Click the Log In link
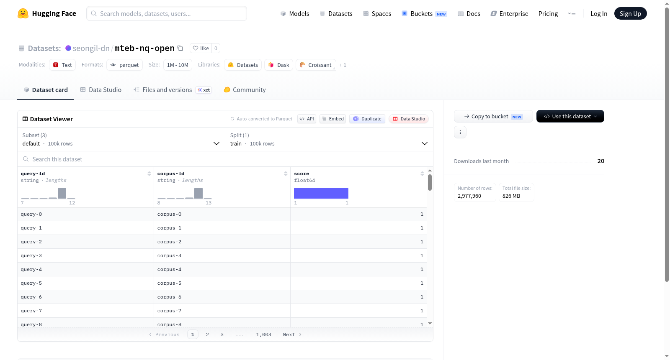Viewport: 670px width, 360px height. click(x=599, y=13)
